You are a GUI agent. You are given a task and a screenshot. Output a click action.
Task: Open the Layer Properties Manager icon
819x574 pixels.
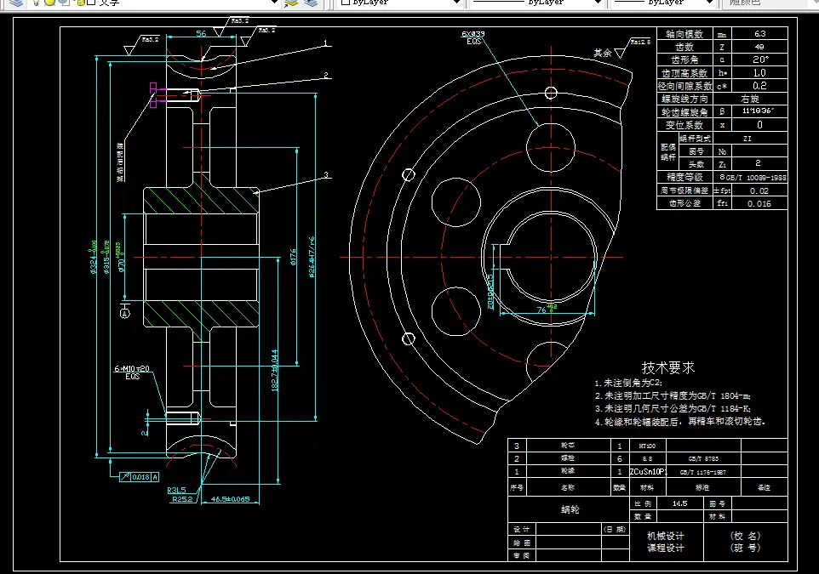(17, 3)
